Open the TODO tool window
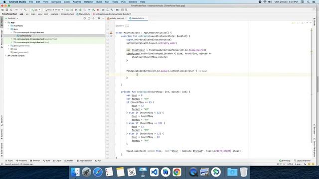The width and height of the screenshot is (319, 179). (x=9, y=161)
